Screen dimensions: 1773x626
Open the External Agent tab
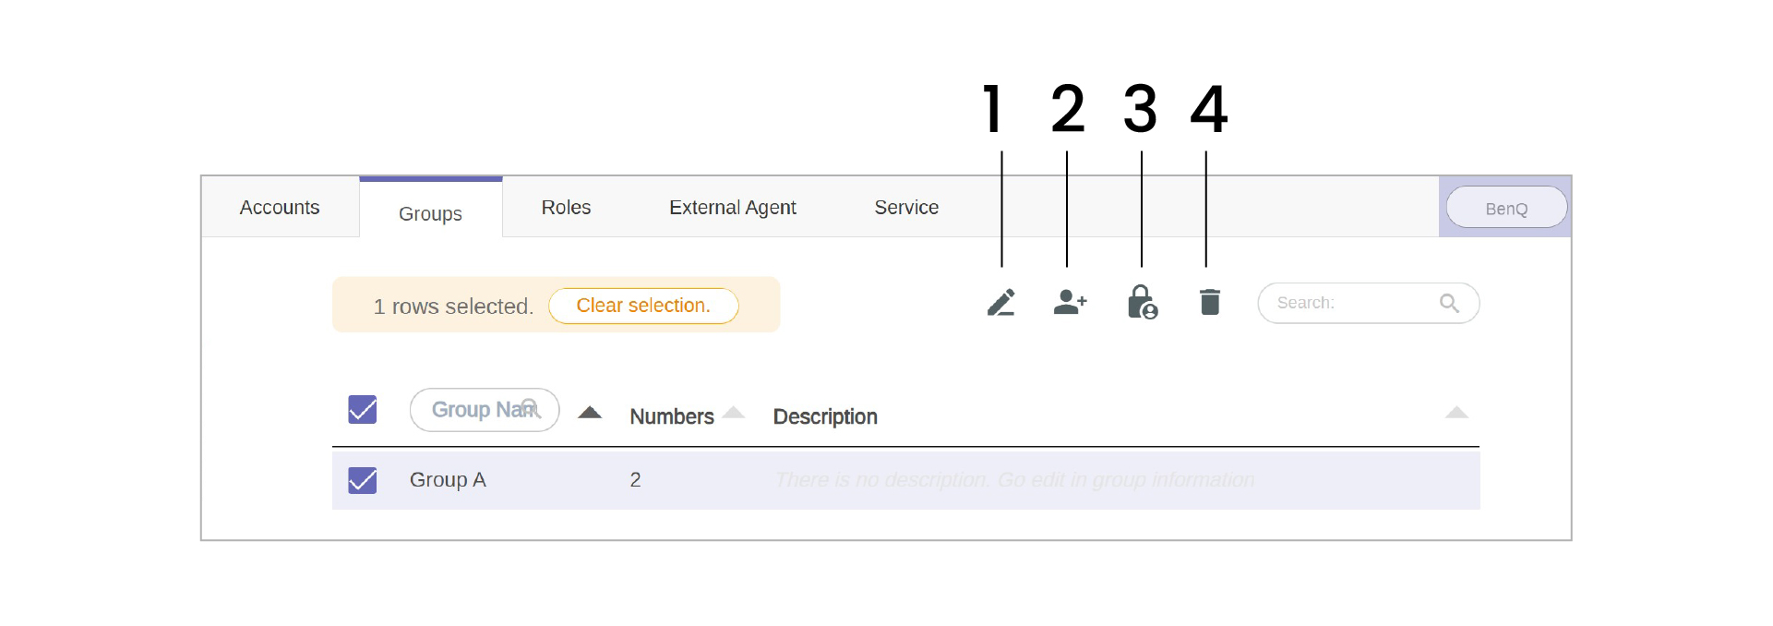tap(732, 207)
